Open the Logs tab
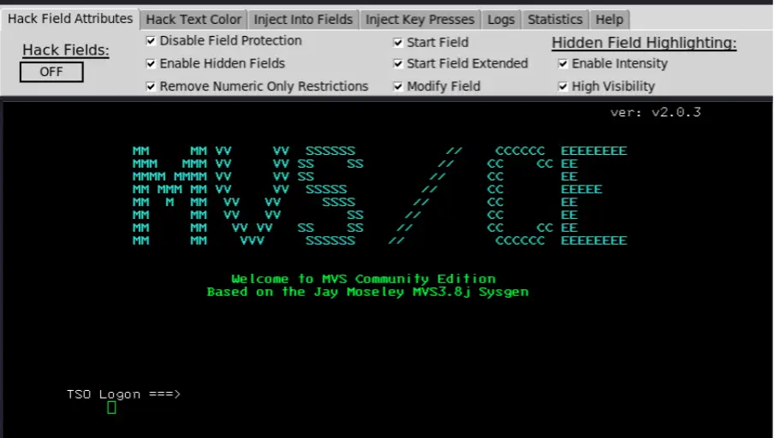The image size is (774, 438). pos(501,20)
